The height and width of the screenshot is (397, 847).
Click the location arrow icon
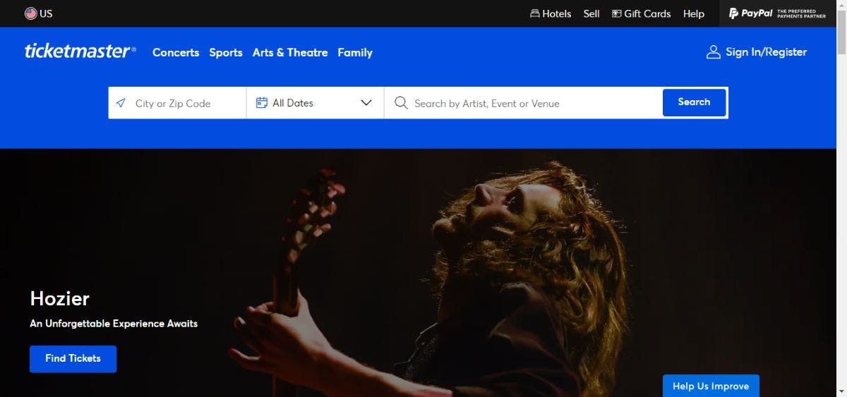coord(121,103)
